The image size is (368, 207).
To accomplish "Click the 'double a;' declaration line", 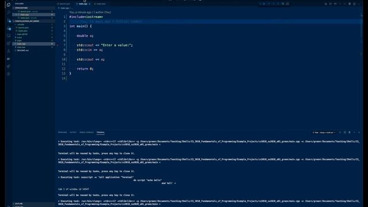I will [85, 36].
